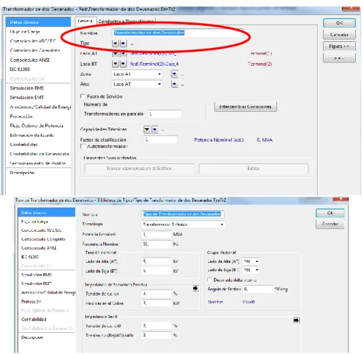Click OK in lower Tipo de Transformador dialog
363x354 pixels.
330,213
